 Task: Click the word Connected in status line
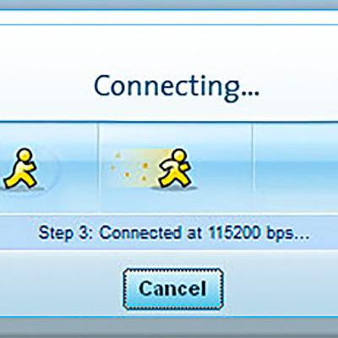coord(140,232)
